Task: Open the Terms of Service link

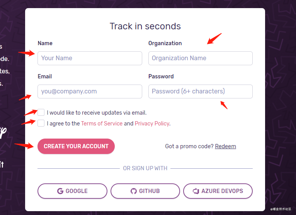Action: click(102, 124)
